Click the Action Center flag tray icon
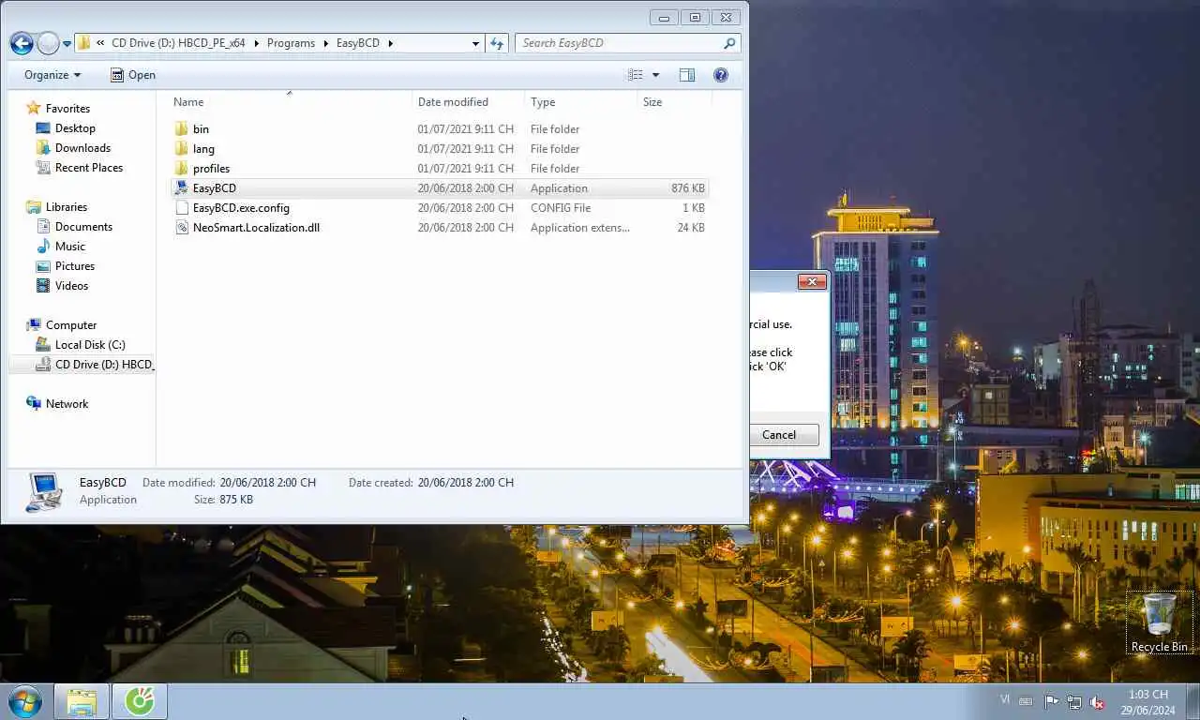 tap(1051, 702)
